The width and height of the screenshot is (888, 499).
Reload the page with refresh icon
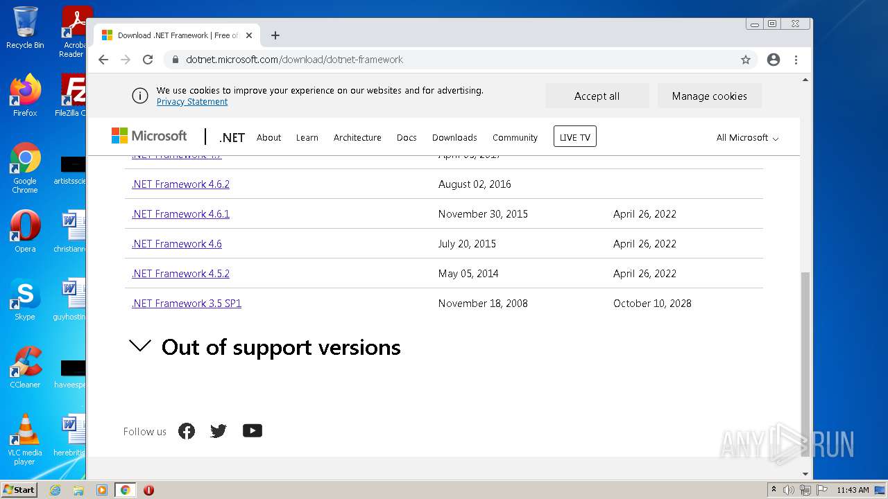click(148, 60)
